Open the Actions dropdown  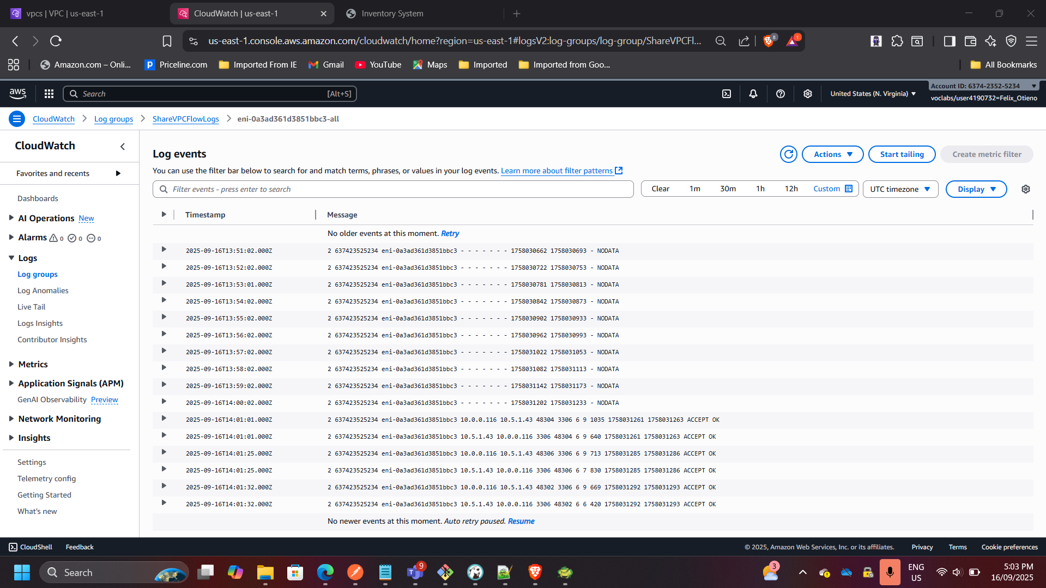832,154
